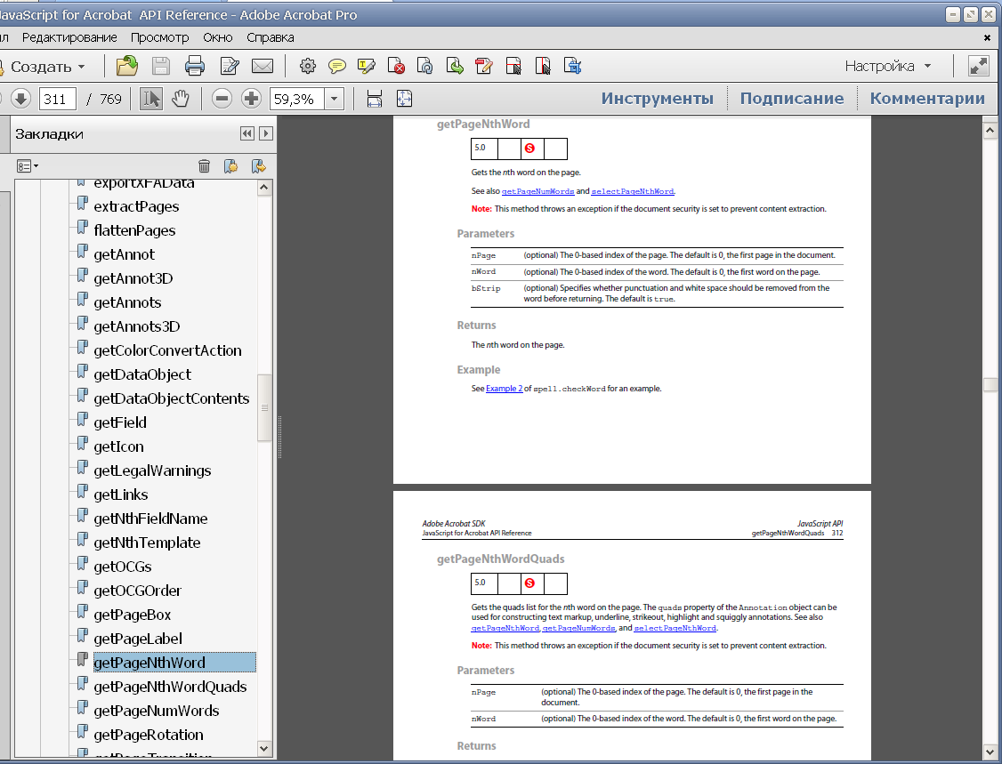Zoom in with the plus button

click(251, 99)
